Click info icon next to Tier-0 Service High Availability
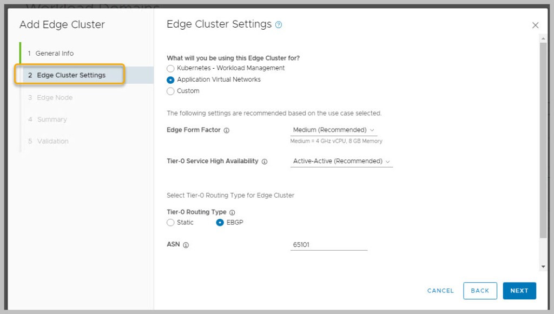This screenshot has width=554, height=314. (x=265, y=162)
